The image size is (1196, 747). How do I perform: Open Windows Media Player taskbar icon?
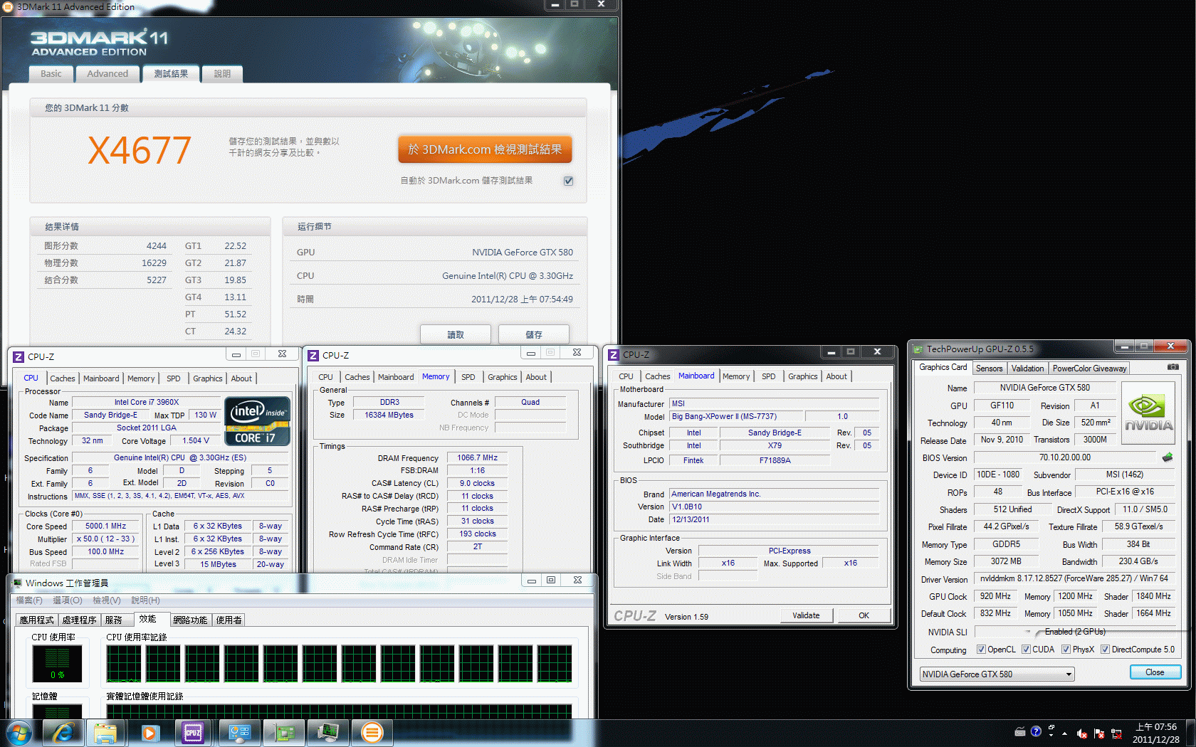tap(149, 733)
